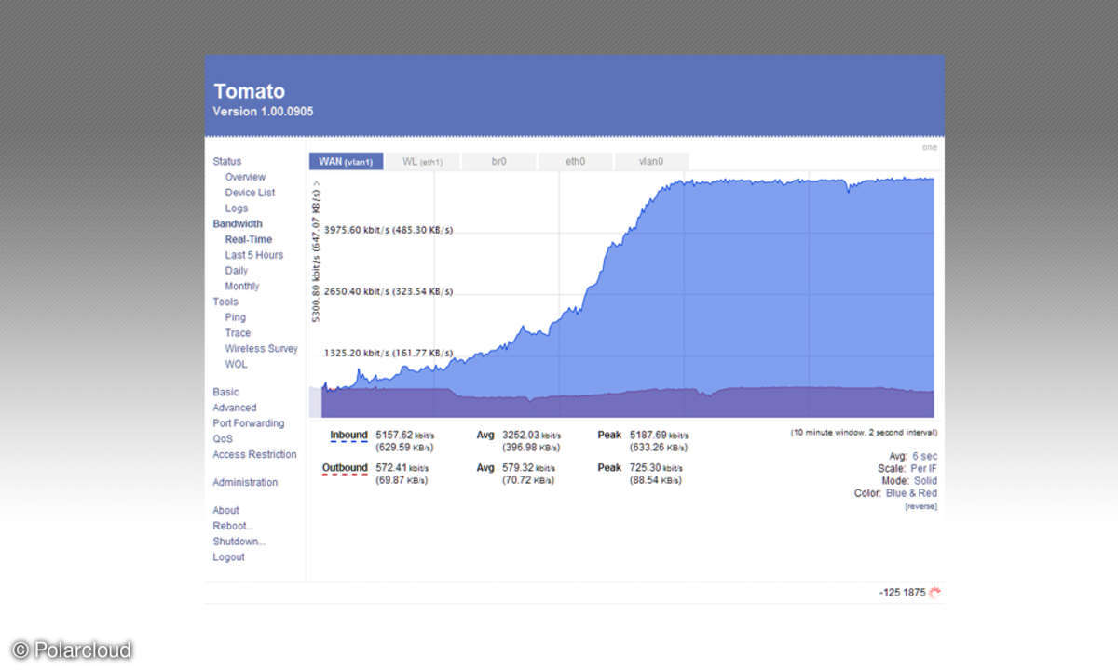This screenshot has height=670, width=1118.
Task: Click the 1325.20 kbit/s graph axis label
Action: [x=389, y=354]
